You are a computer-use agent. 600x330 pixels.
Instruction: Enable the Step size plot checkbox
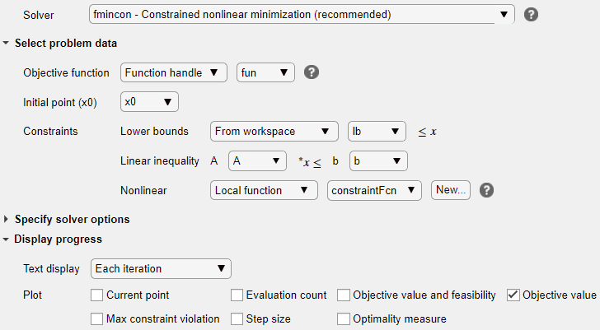pyautogui.click(x=237, y=318)
